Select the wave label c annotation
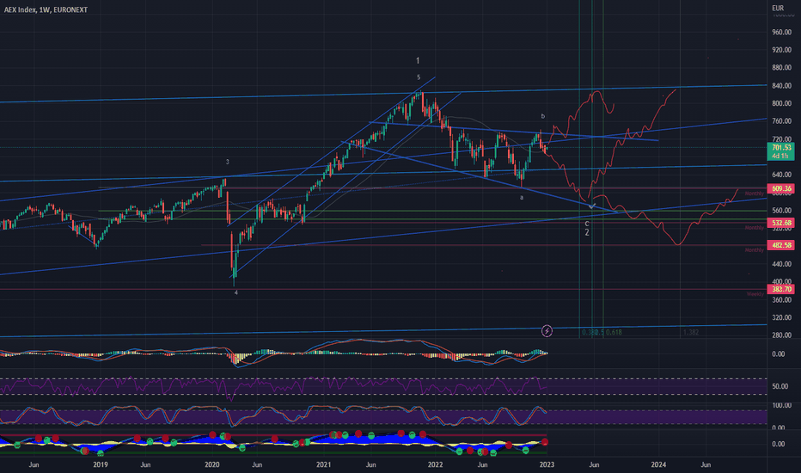The width and height of the screenshot is (801, 473). [x=587, y=224]
